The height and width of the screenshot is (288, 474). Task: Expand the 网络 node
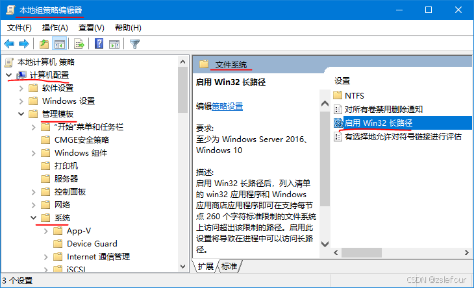[34, 205]
